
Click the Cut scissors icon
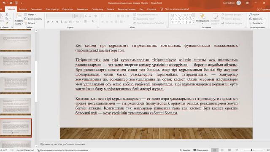click(x=7, y=14)
